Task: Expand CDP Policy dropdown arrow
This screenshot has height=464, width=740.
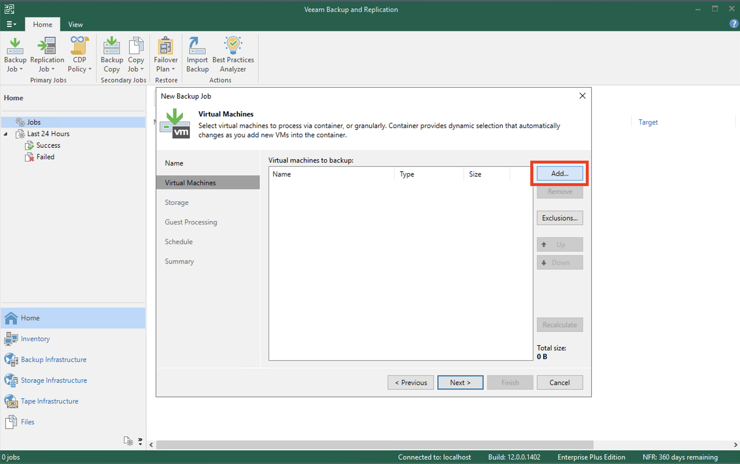Action: coord(90,69)
